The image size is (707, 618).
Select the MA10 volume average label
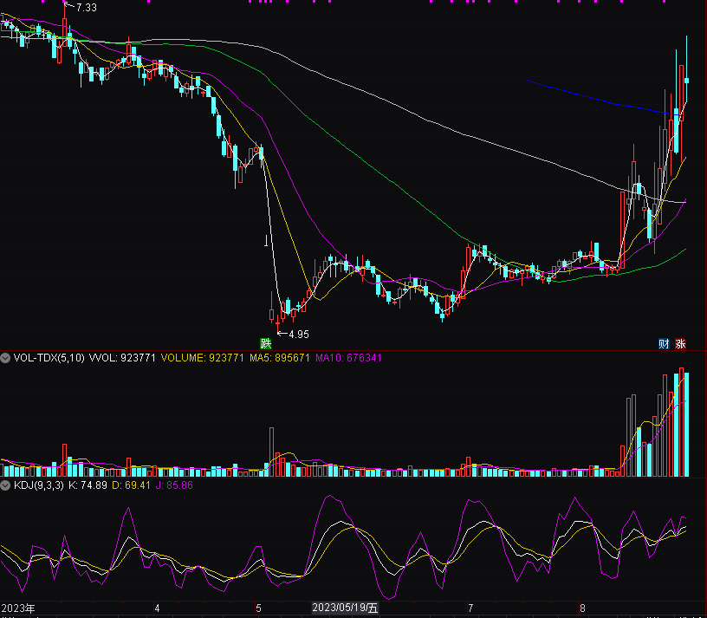[348, 358]
